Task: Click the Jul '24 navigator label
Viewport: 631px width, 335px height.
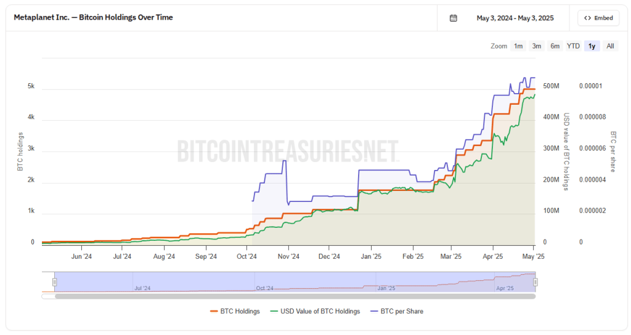Action: (142, 288)
